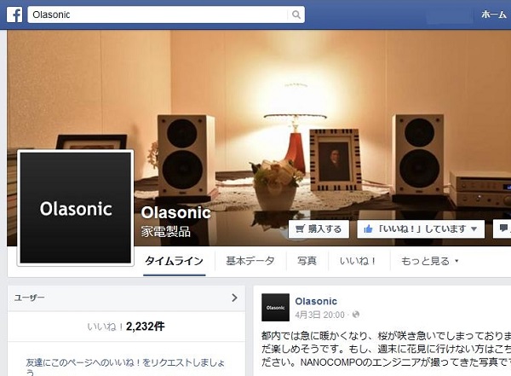511x376 pixels.
Task: Switch to the タイムライン tab
Action: pyautogui.click(x=174, y=261)
